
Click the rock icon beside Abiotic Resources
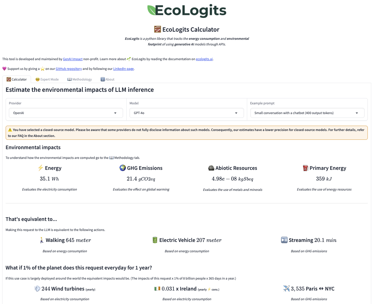tap(211, 168)
